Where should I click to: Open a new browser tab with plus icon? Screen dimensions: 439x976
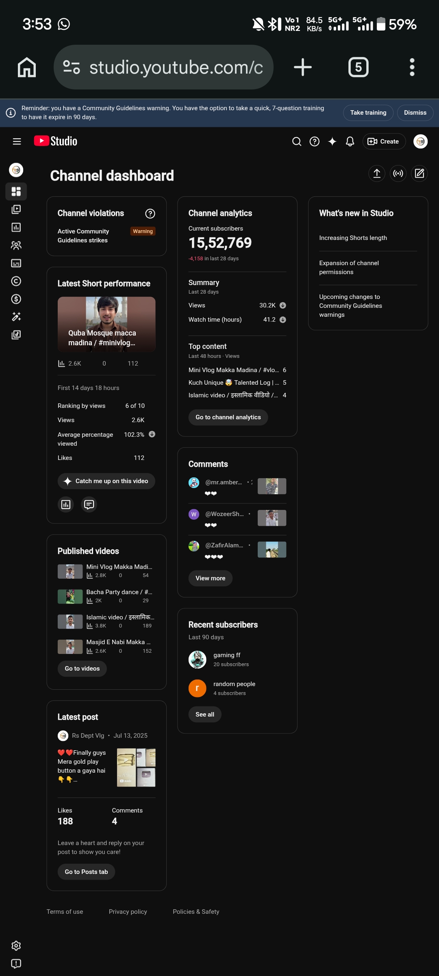tap(303, 67)
